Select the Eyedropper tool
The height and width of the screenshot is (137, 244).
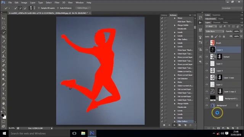click(3, 42)
